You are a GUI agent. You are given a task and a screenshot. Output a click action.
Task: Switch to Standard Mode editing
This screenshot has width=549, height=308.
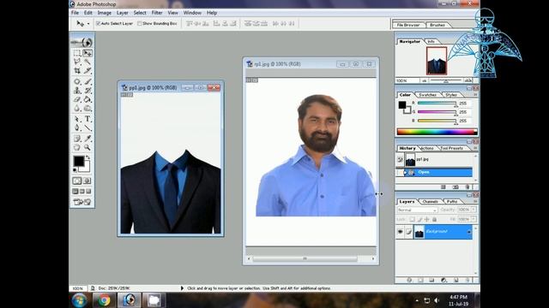tap(77, 181)
